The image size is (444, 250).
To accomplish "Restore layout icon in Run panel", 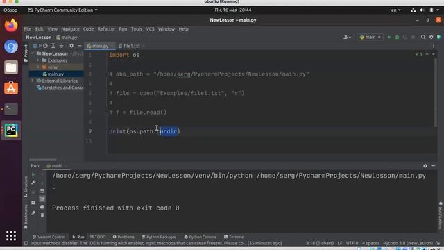I will (x=33, y=203).
